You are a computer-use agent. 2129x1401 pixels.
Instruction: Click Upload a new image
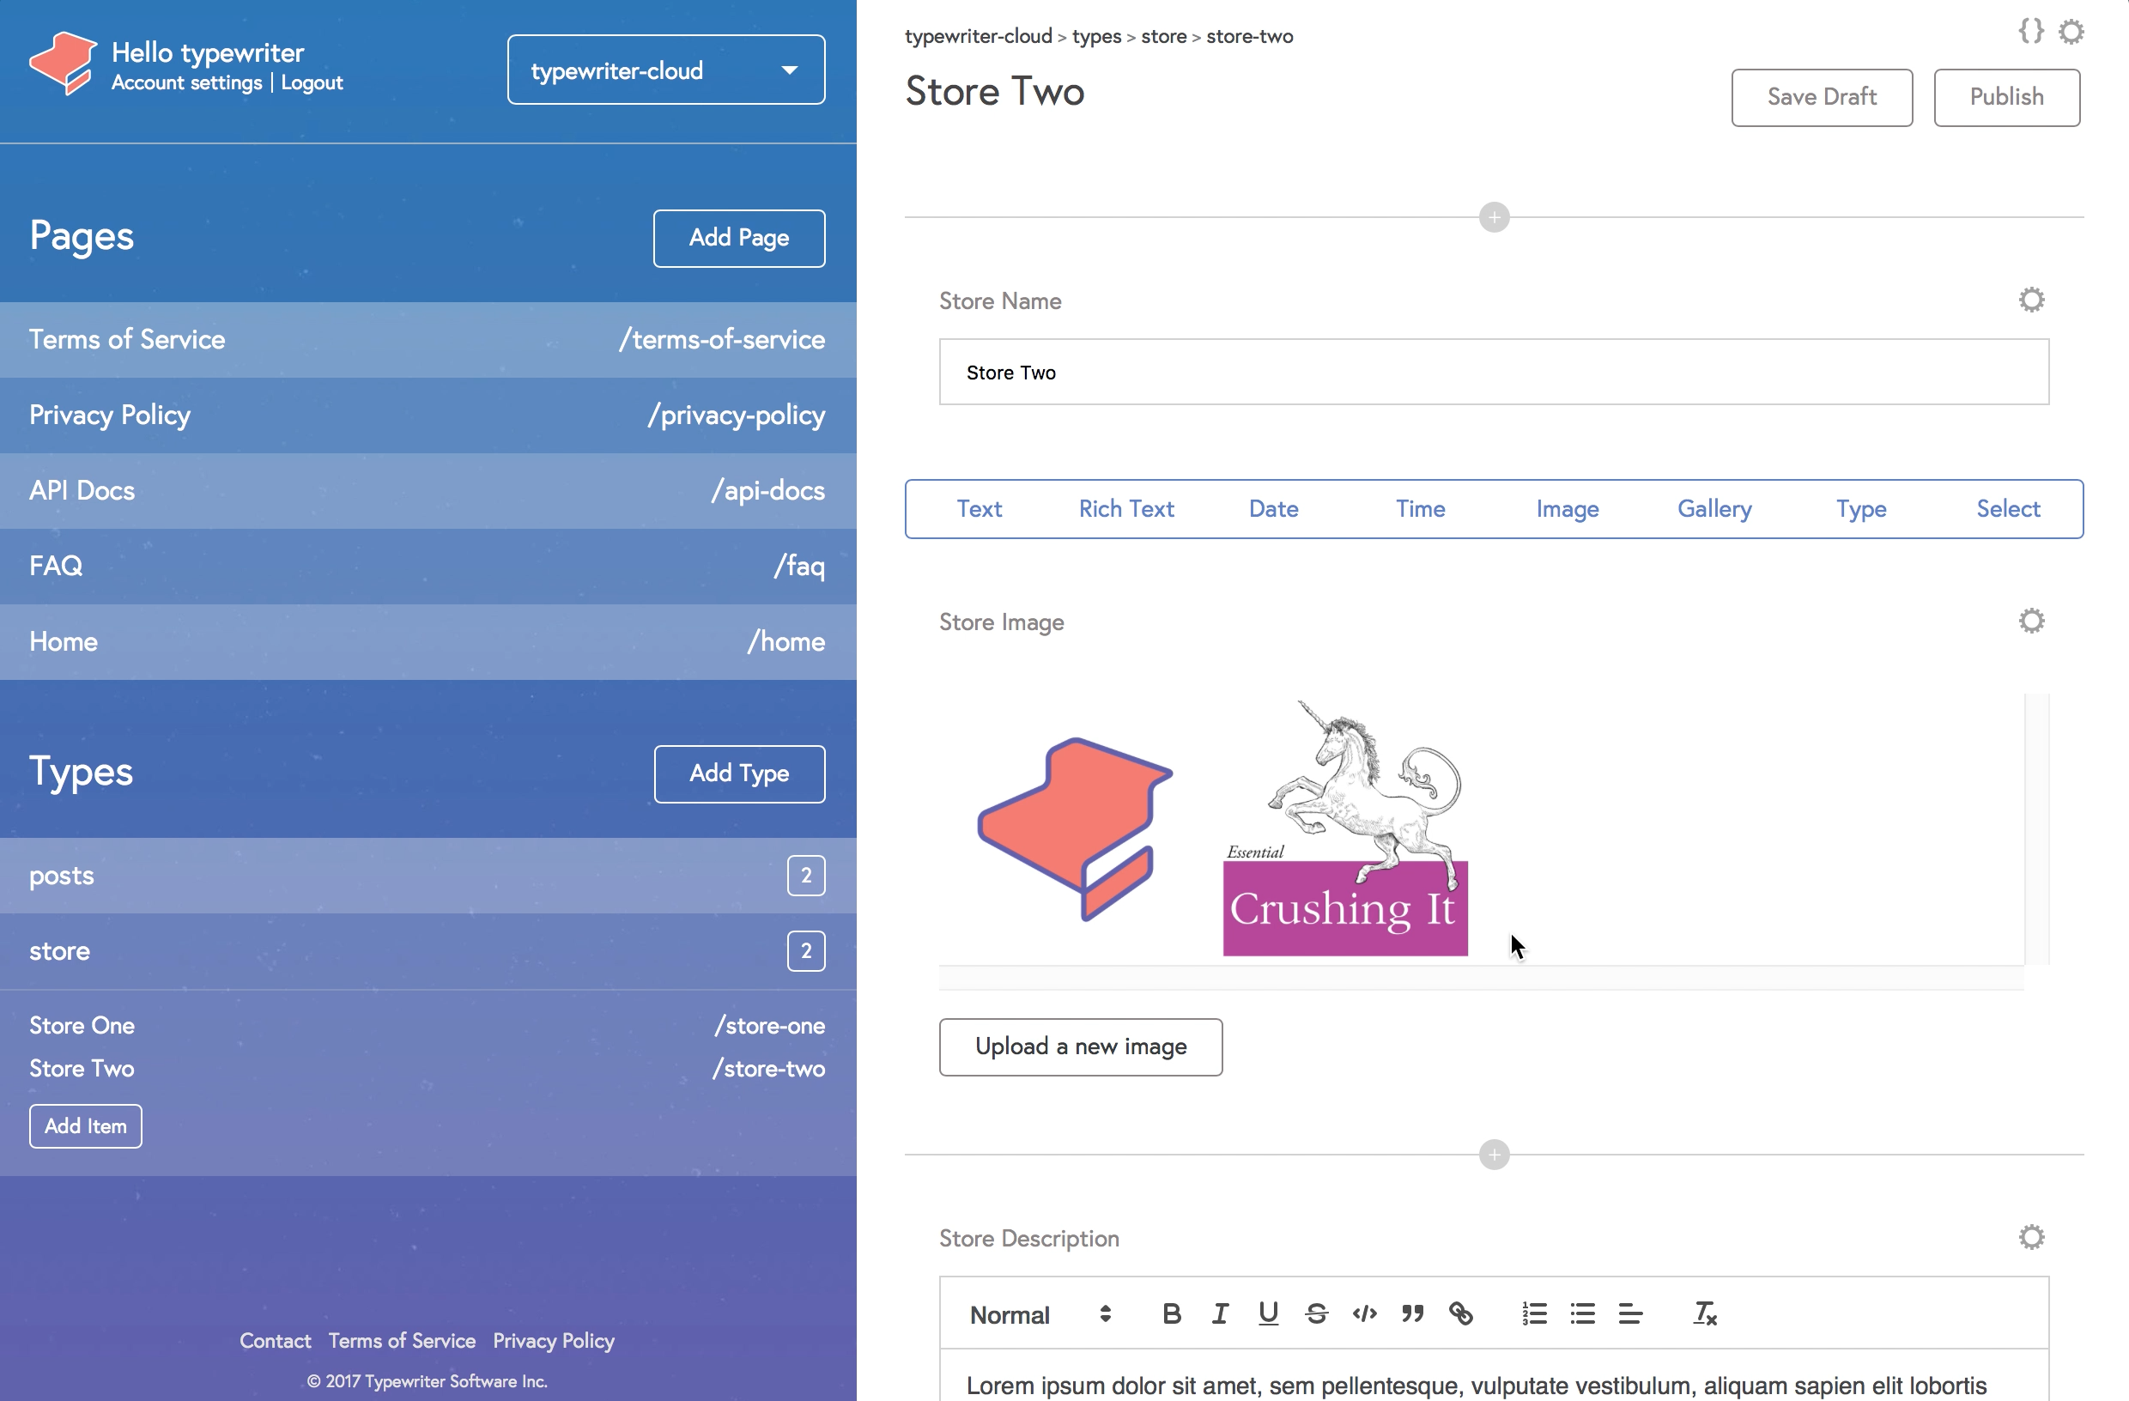[x=1081, y=1046]
